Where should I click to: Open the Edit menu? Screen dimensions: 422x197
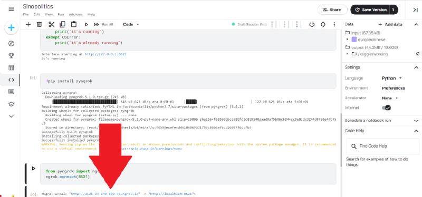point(36,15)
